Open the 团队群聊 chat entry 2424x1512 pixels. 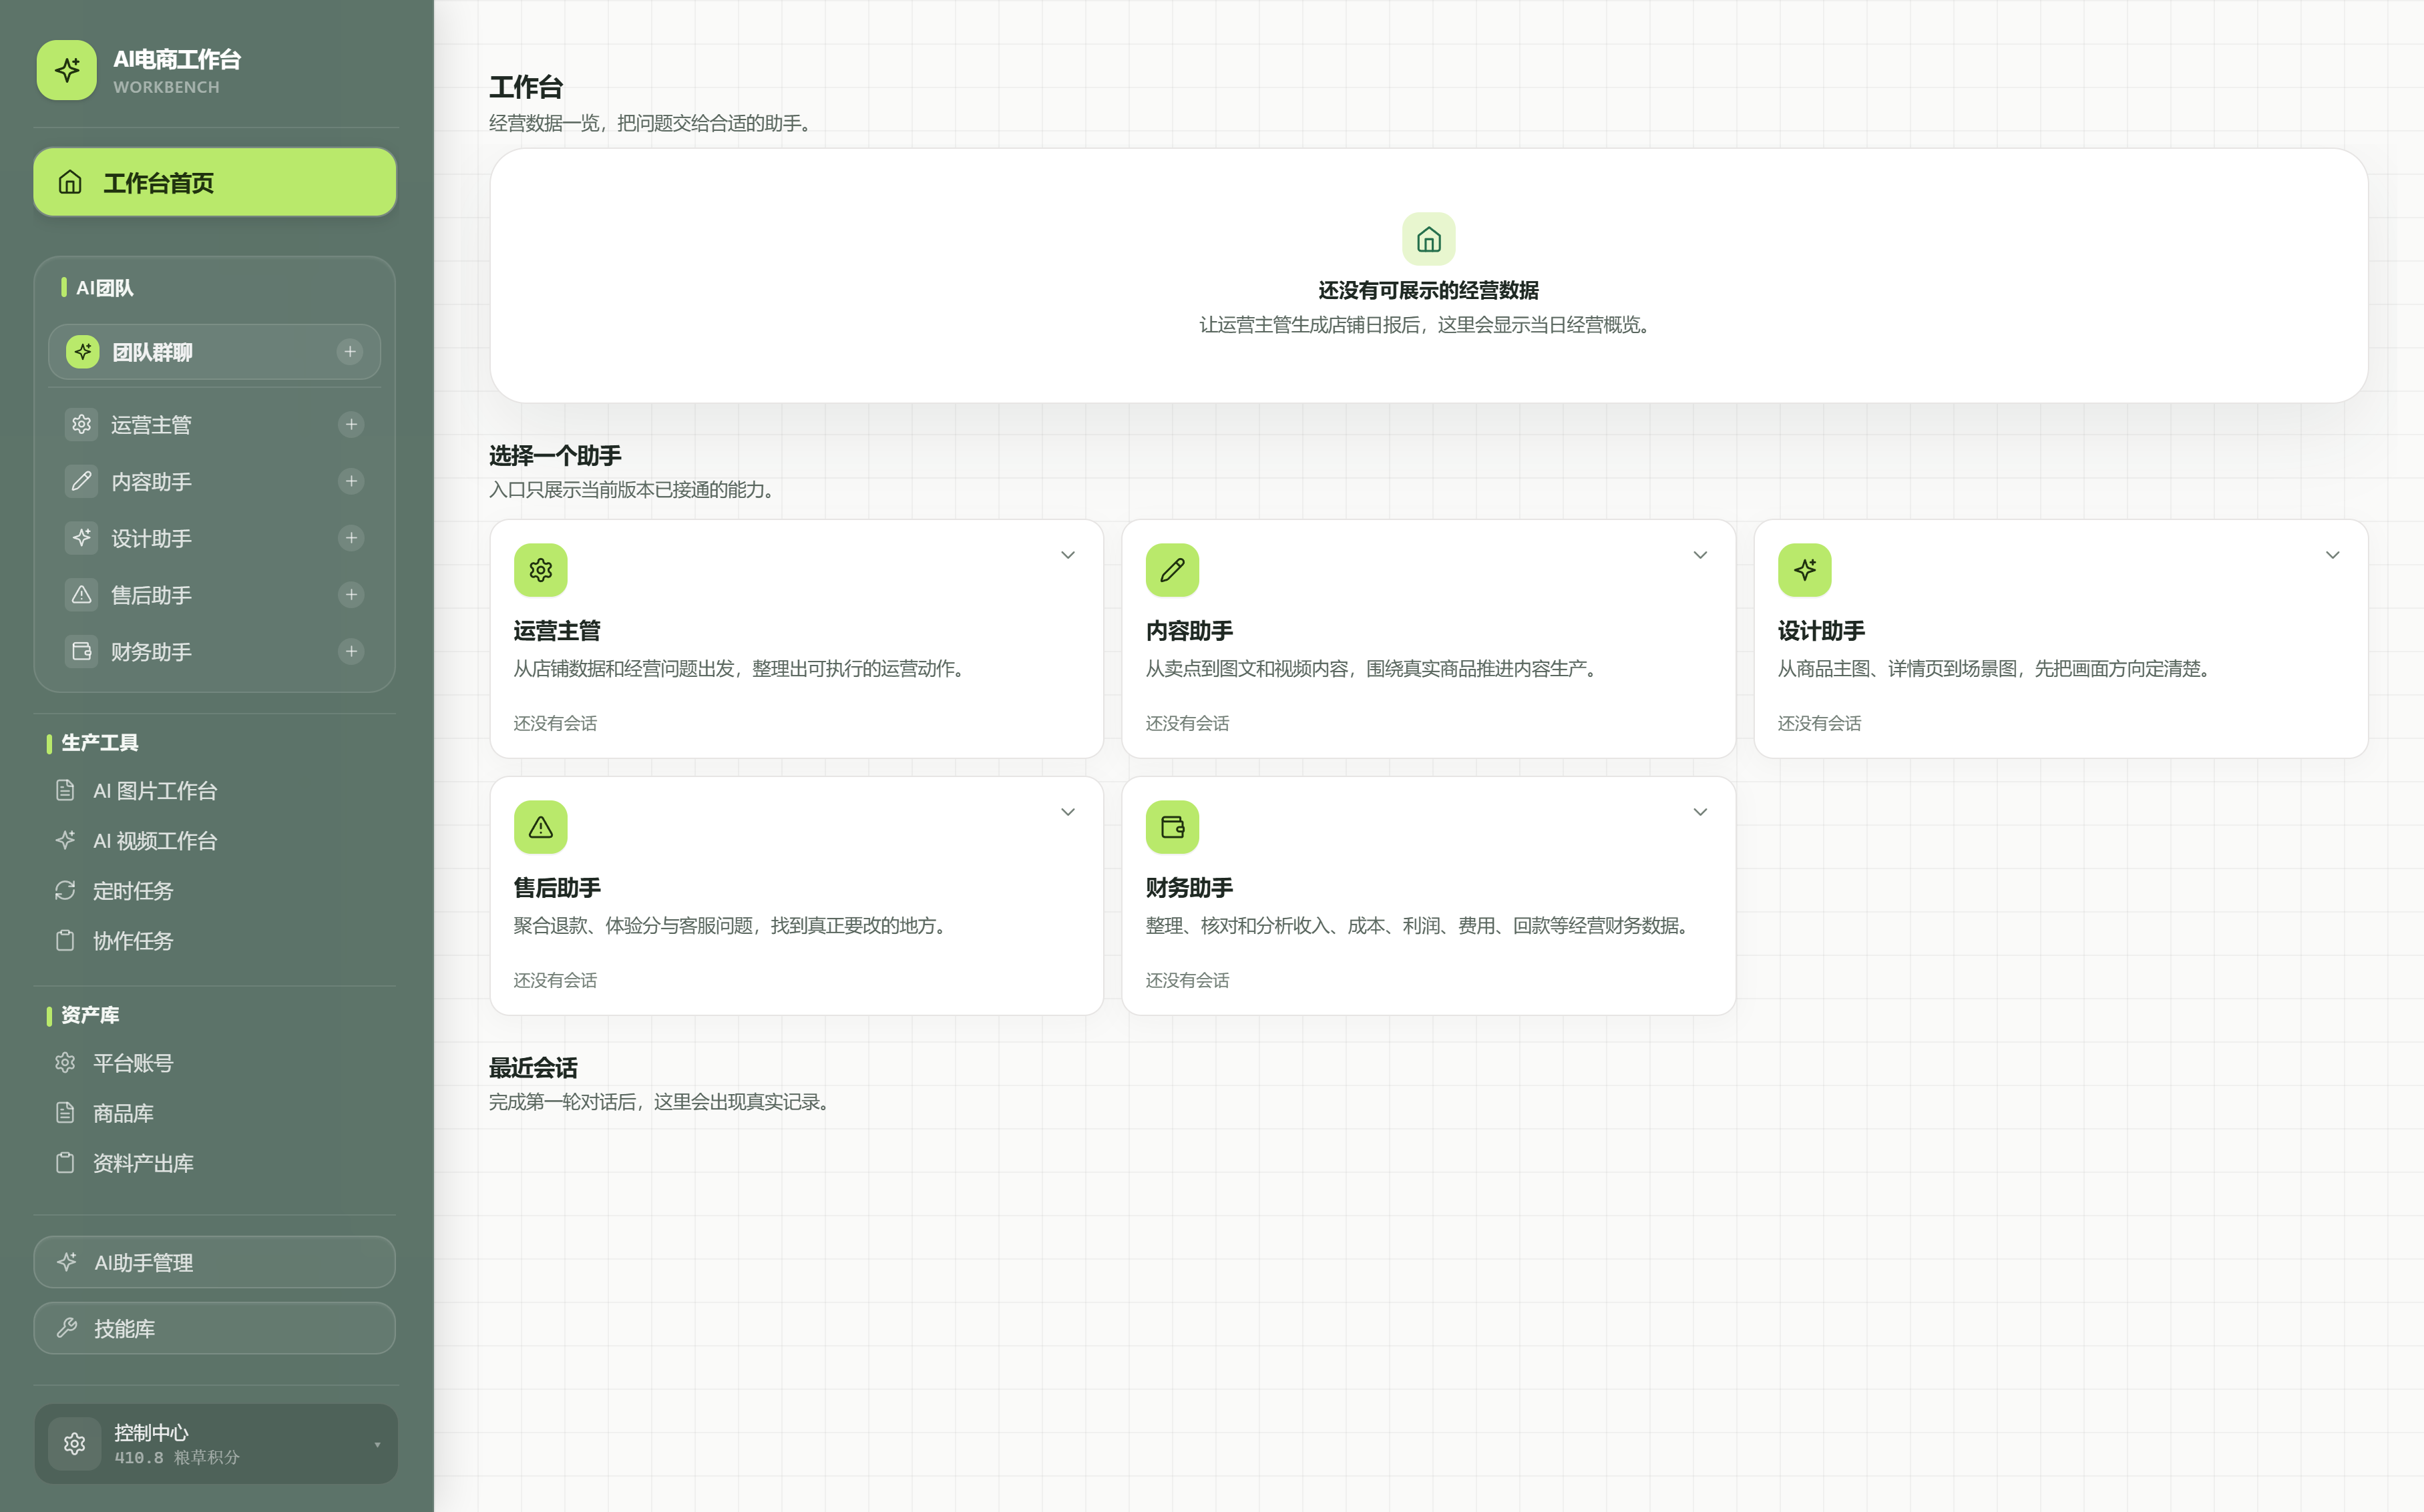click(x=214, y=352)
